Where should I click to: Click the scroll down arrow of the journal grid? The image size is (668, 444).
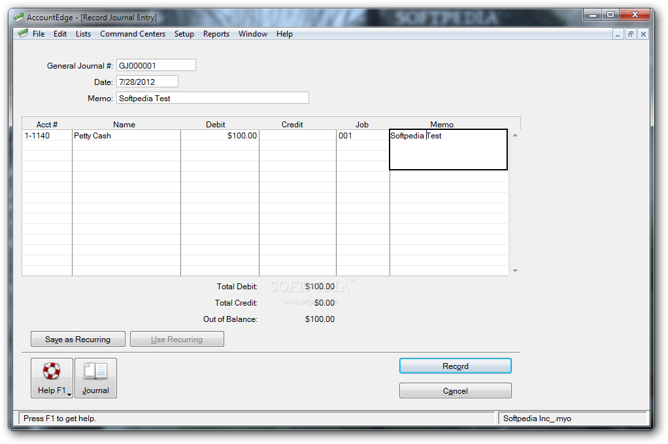pos(514,271)
